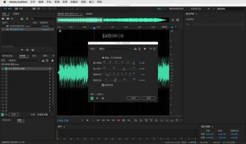Toggle power for effects rack slot 5
This screenshot has width=246, height=144.
pyautogui.click(x=6, y=82)
